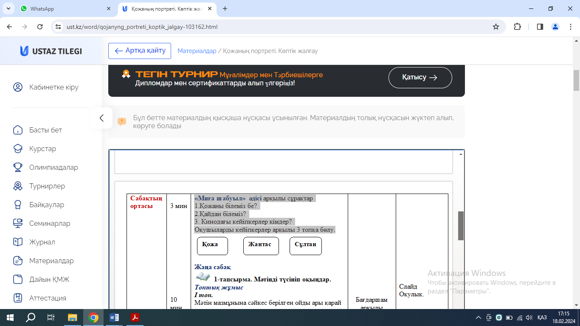This screenshot has width=580, height=326.
Task: Click the '3 мин' cell
Action: 178,206
